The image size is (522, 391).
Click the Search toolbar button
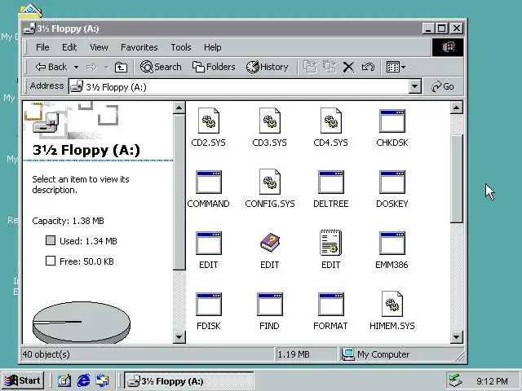161,67
